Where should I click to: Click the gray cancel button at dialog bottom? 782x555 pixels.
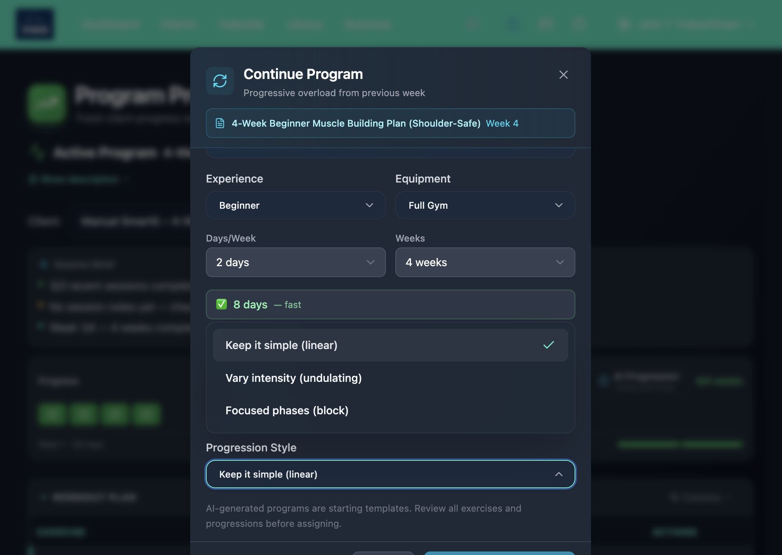(x=383, y=553)
